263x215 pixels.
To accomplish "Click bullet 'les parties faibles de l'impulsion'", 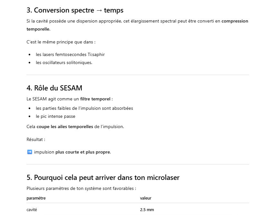I will tap(84, 108).
